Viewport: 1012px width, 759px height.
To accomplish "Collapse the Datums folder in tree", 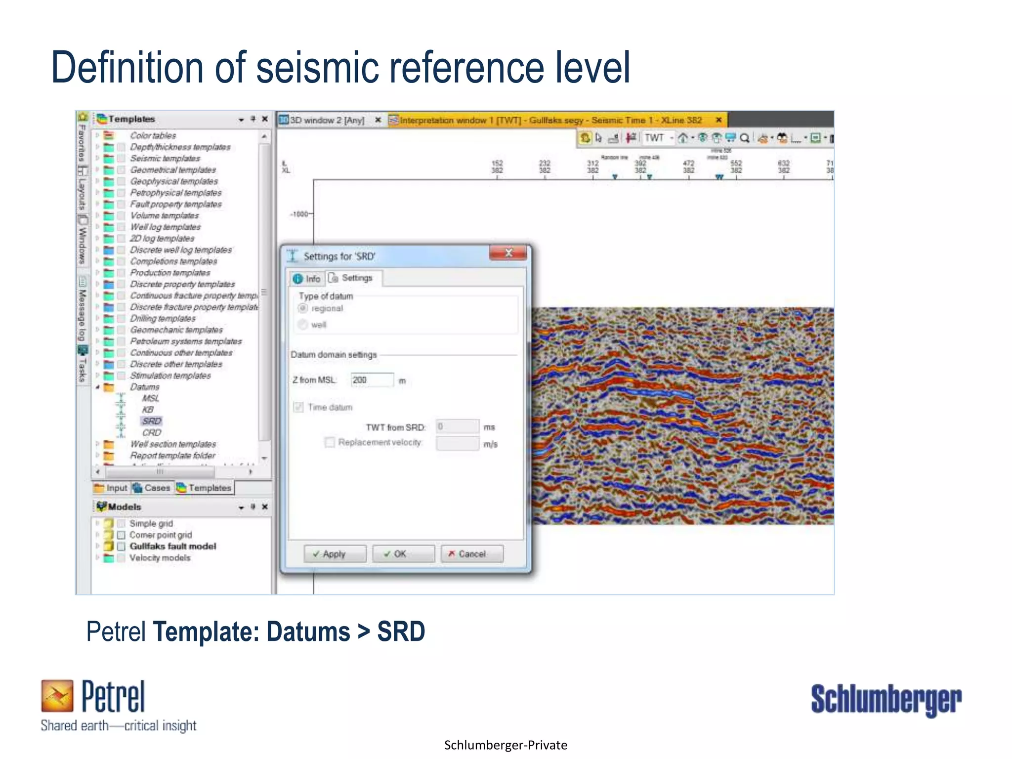I will [98, 387].
